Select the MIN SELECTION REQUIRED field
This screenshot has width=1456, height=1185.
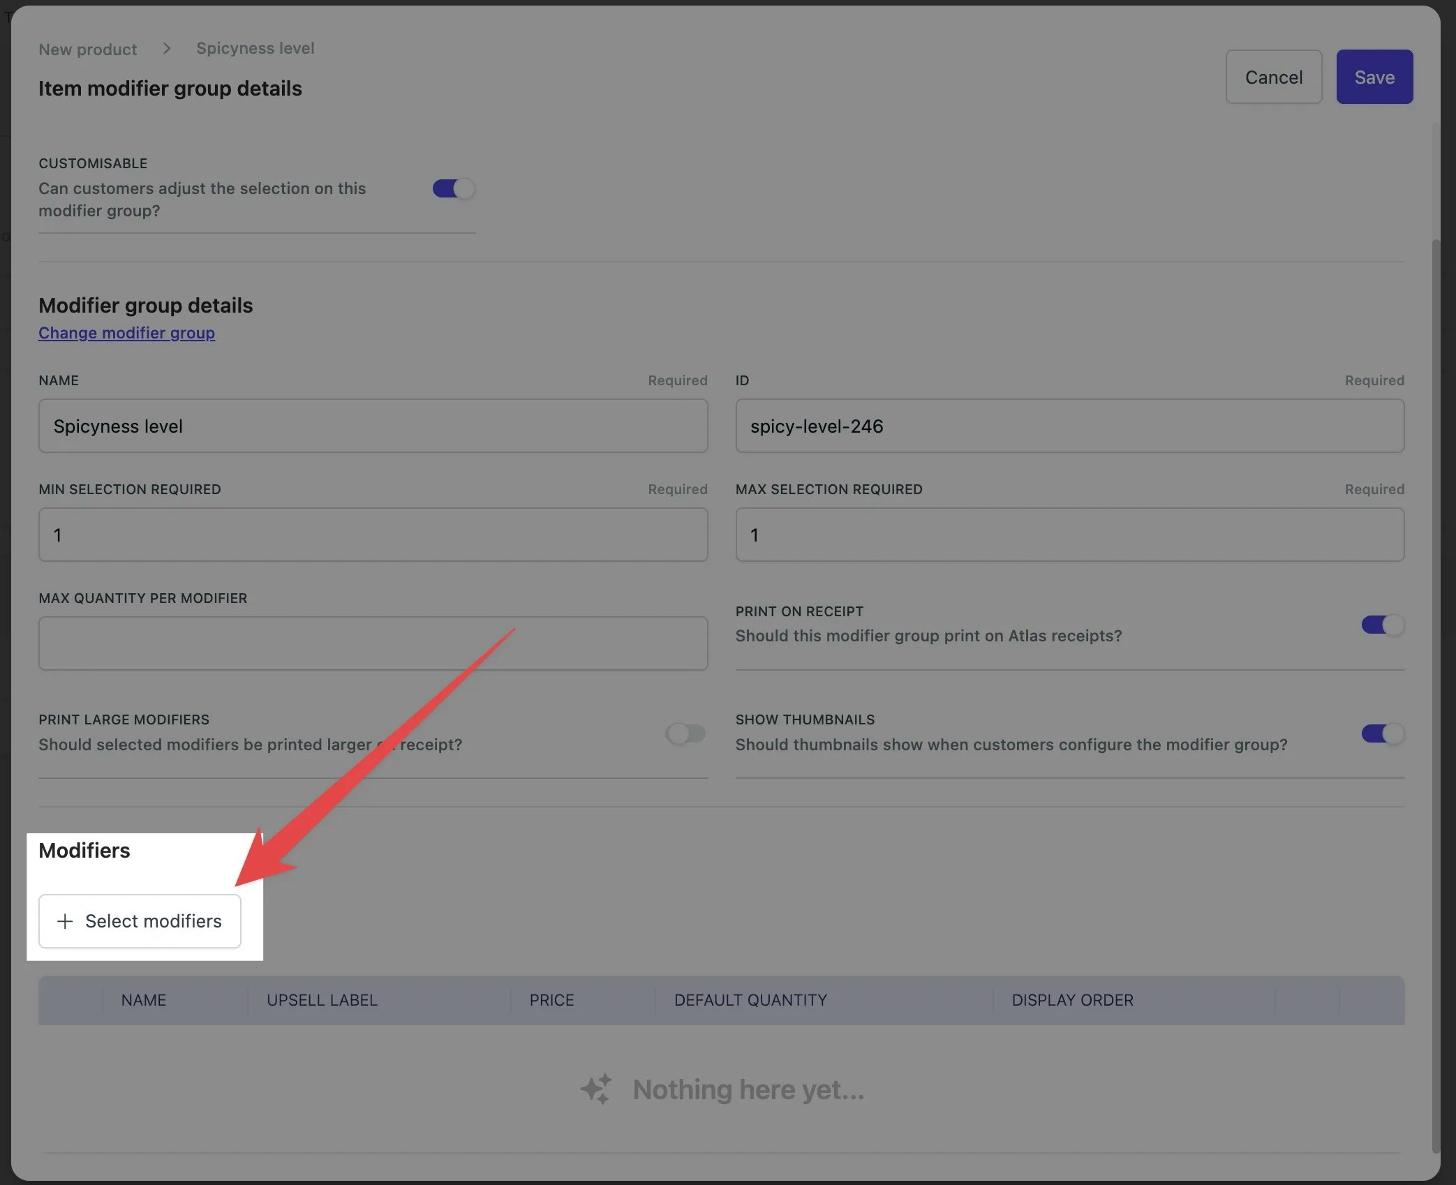pos(373,535)
